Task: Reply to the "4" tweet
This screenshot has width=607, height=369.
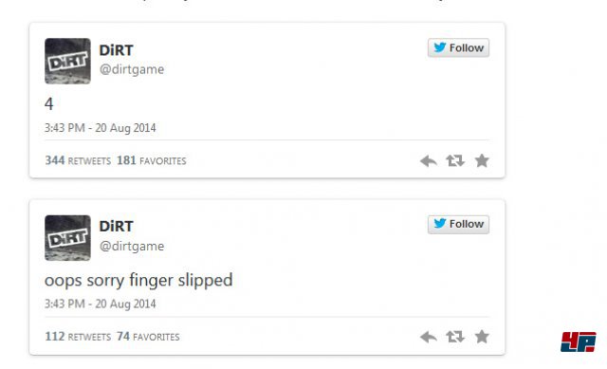Action: [x=429, y=160]
